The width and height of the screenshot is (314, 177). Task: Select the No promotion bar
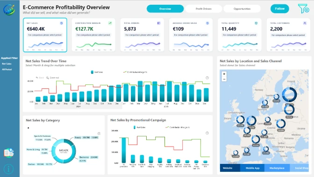(124, 150)
